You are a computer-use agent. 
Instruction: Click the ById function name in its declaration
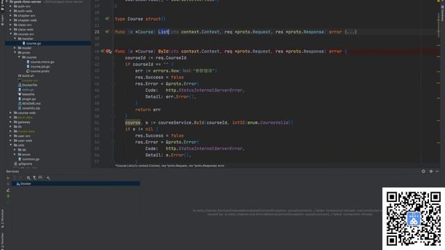pyautogui.click(x=163, y=51)
